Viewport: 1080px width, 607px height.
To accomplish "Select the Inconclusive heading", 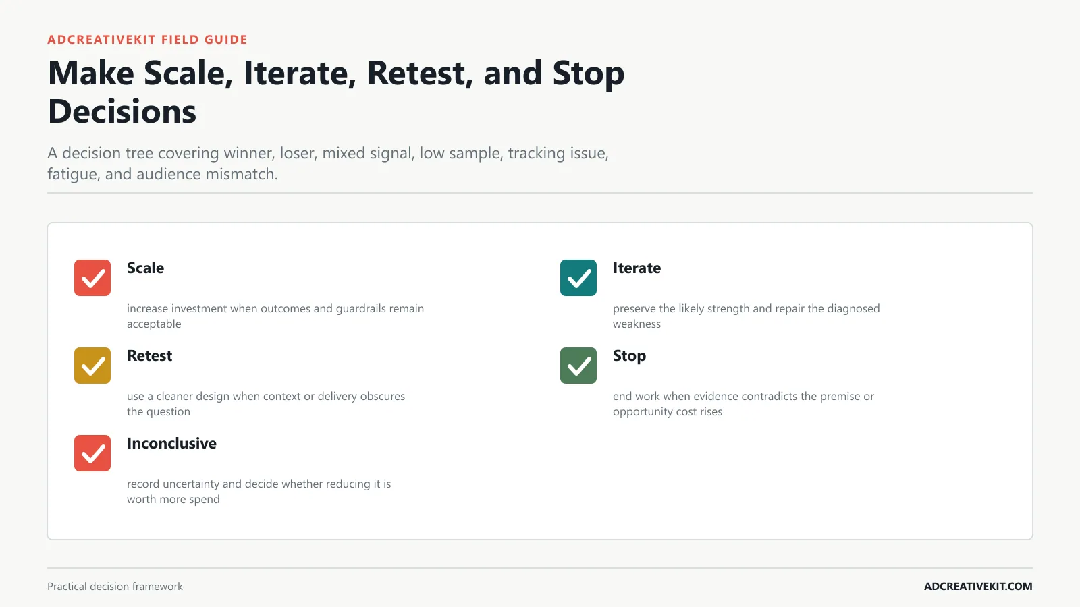I will (x=171, y=443).
